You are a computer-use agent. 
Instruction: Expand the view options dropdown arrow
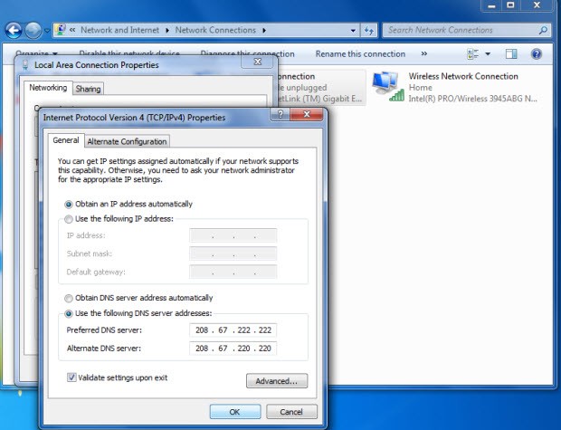coord(488,54)
